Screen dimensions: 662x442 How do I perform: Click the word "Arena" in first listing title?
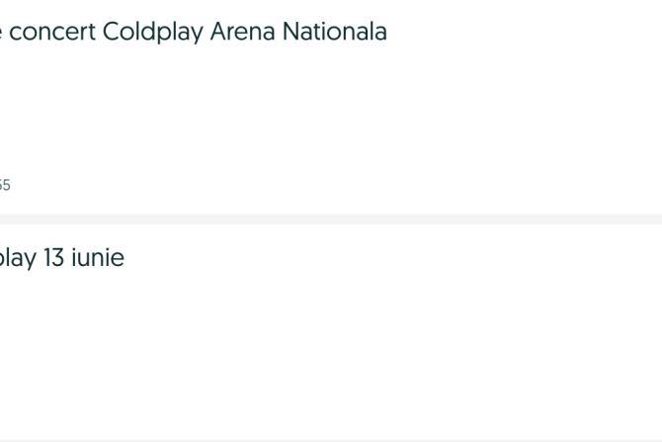tap(243, 32)
